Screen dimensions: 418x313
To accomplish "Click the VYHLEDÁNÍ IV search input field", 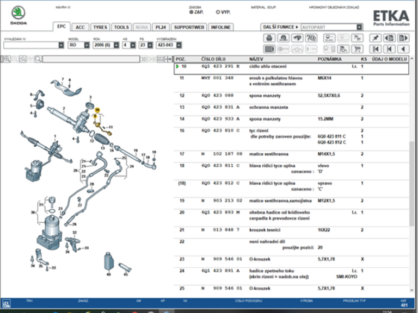I will coord(30,45).
